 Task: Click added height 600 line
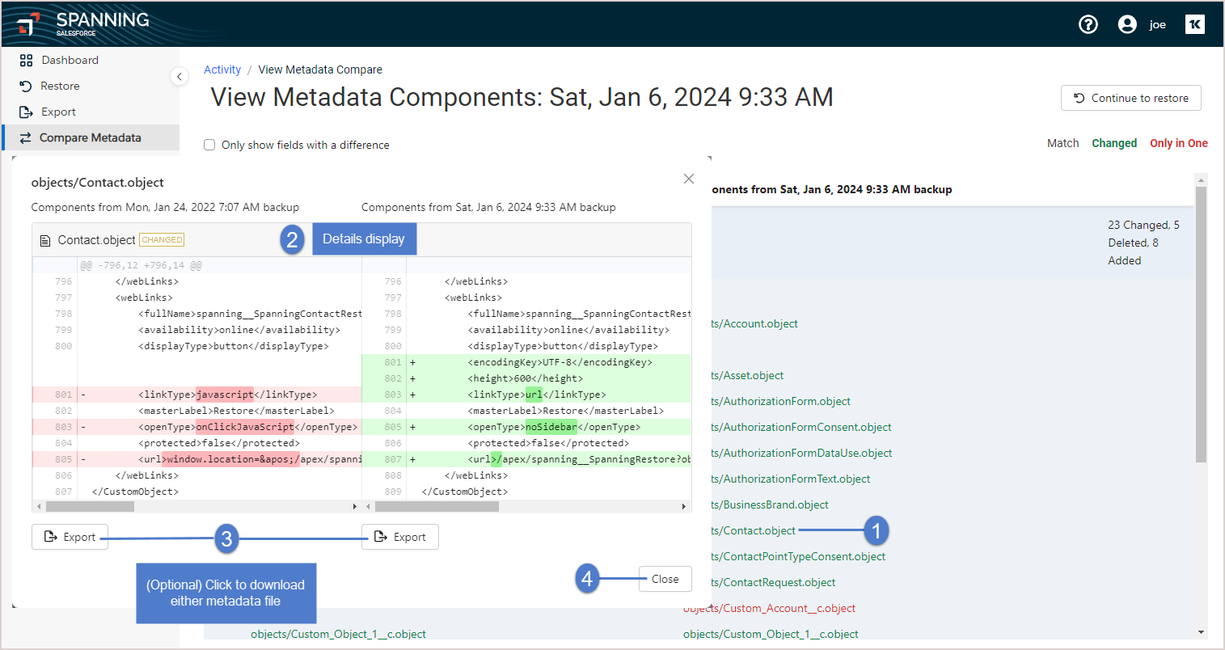[x=526, y=378]
